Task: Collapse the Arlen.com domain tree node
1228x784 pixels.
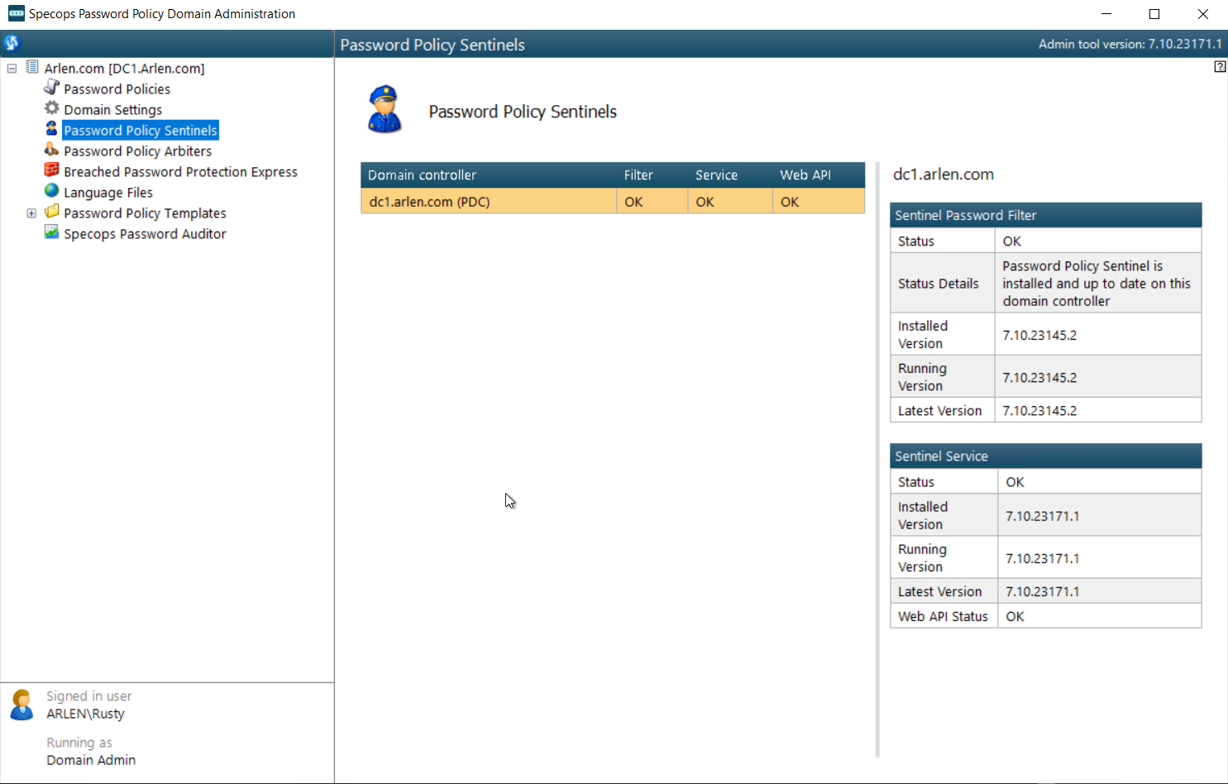Action: 12,69
